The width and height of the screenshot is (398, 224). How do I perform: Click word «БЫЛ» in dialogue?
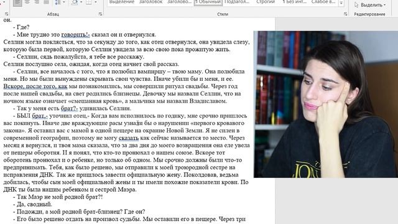24,116
